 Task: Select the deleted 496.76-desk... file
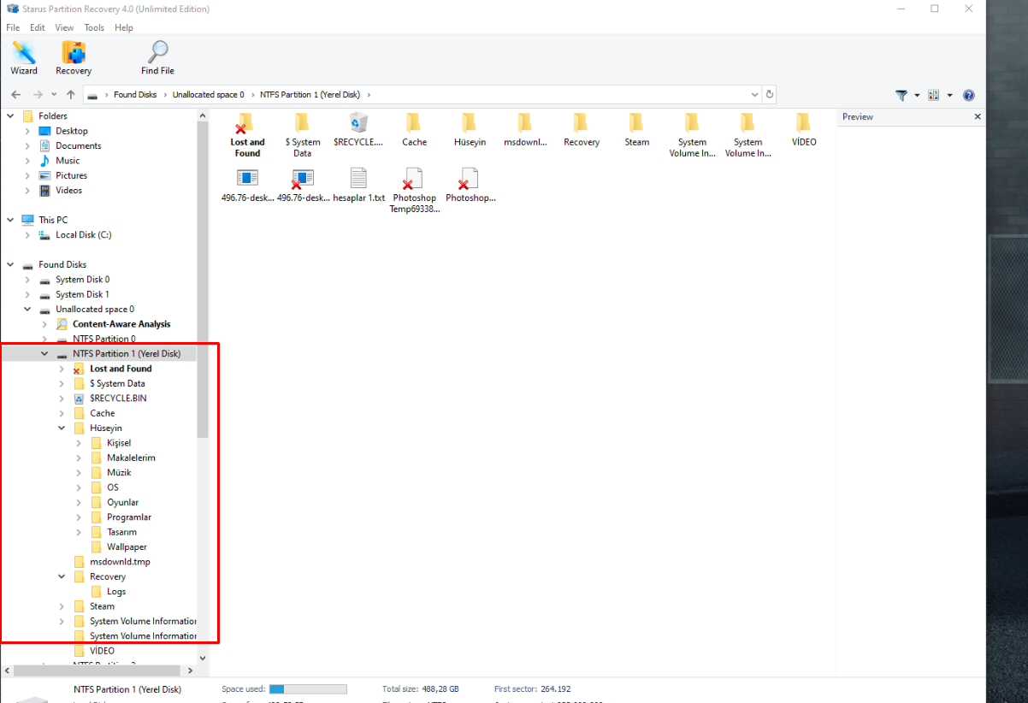[x=304, y=186]
